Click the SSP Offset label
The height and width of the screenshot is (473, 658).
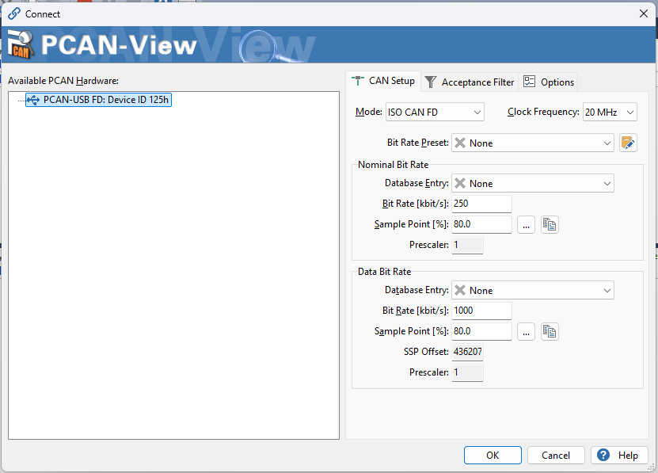(x=426, y=352)
